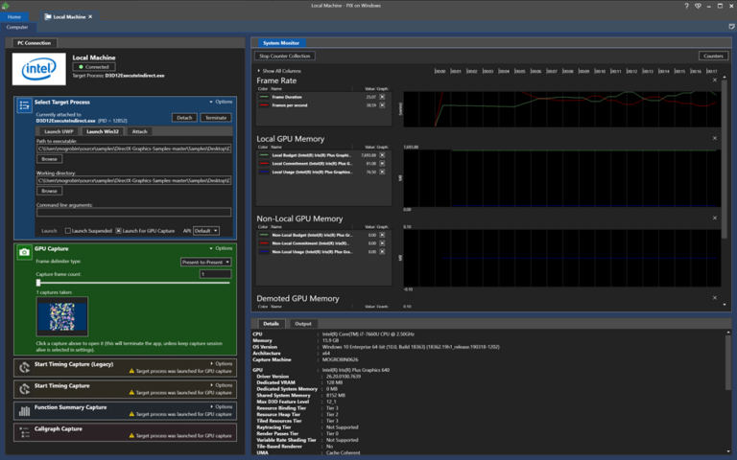Close the Demoted GPU Memory counter group
Image resolution: width=737 pixels, height=460 pixels.
coord(715,298)
